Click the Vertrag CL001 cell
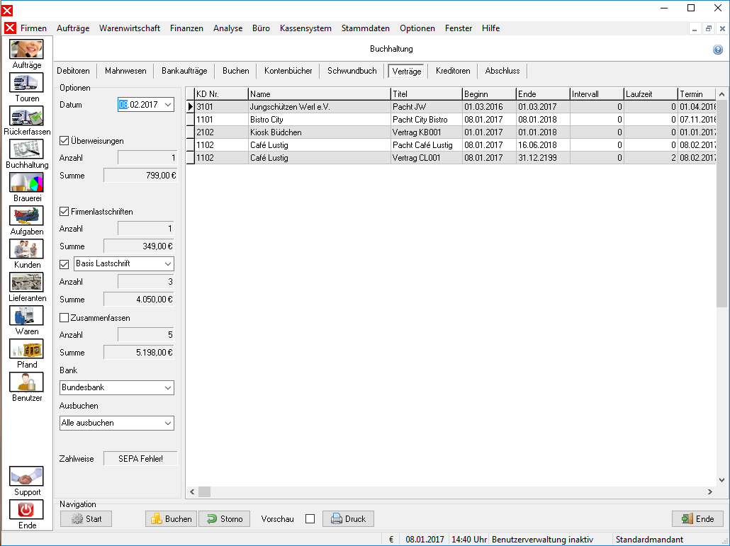The height and width of the screenshot is (546, 730). 426,158
